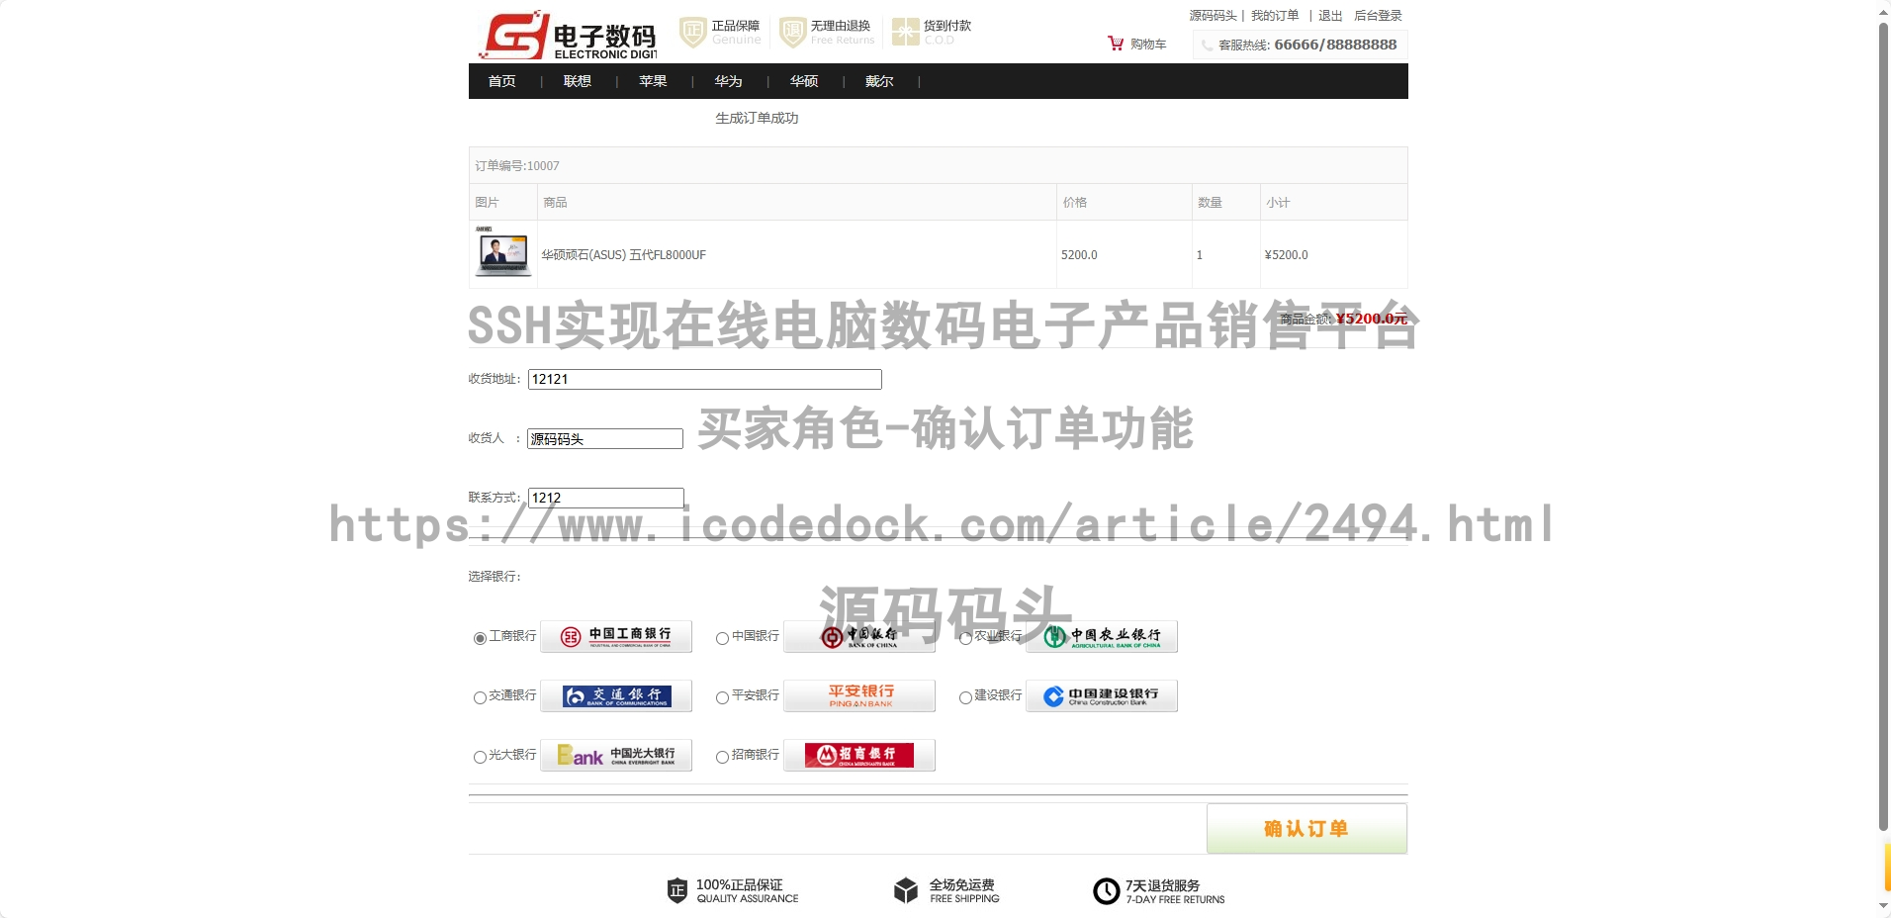Click the 无理由退换 badge icon
This screenshot has width=1891, height=918.
[x=792, y=32]
